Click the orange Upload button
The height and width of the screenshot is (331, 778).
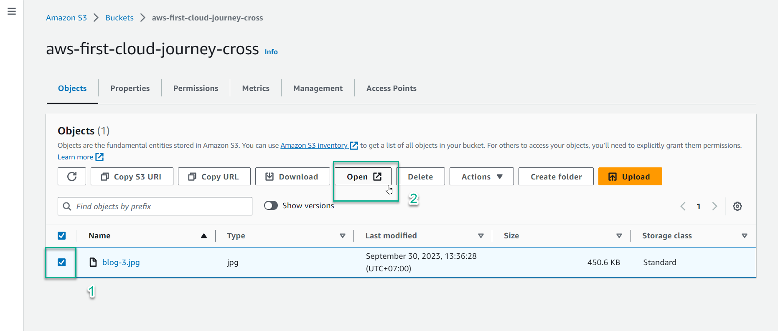click(630, 177)
